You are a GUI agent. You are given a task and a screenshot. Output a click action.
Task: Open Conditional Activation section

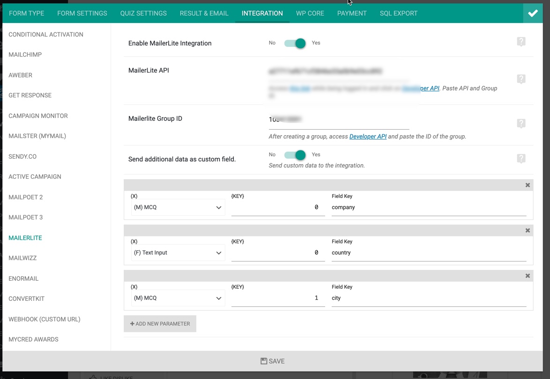[x=46, y=34]
